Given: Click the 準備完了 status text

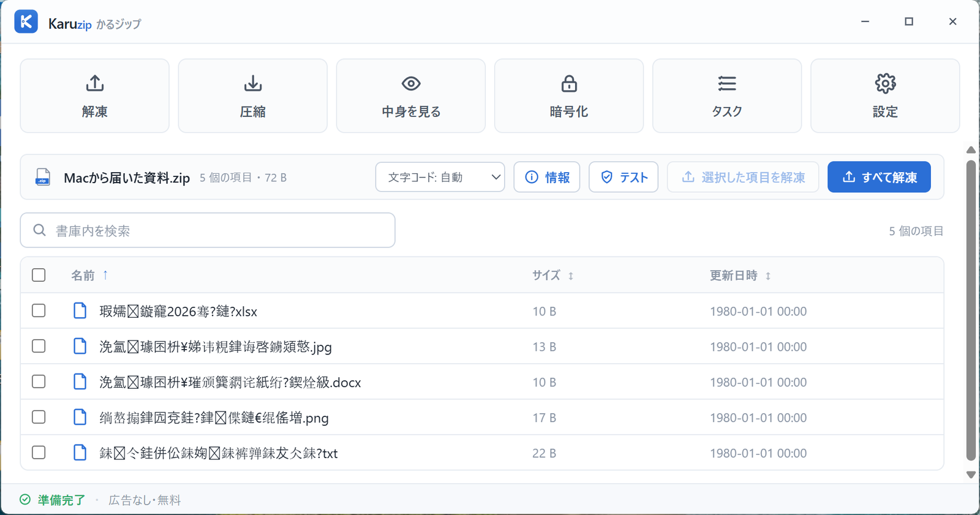Looking at the screenshot, I should (x=61, y=500).
